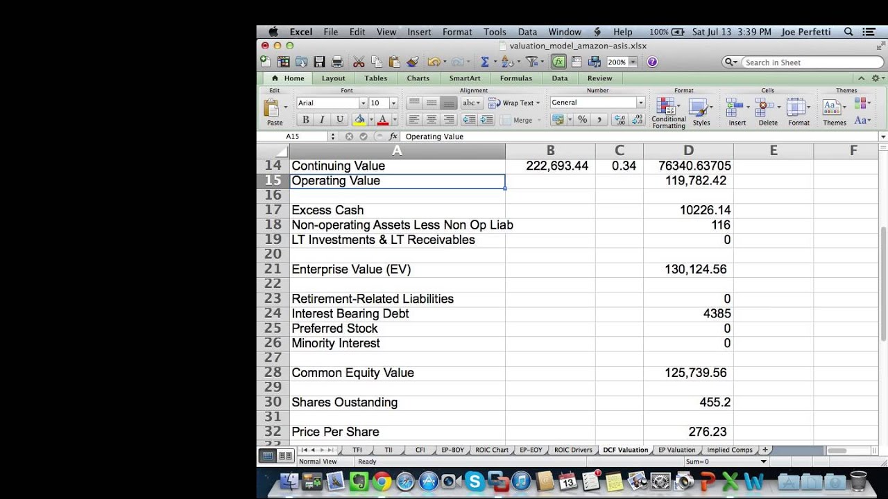Collapse the ribbon with the chevron
This screenshot has height=499, width=888.
[x=862, y=78]
